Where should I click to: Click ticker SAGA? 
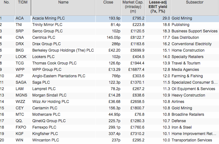(21, 82)
